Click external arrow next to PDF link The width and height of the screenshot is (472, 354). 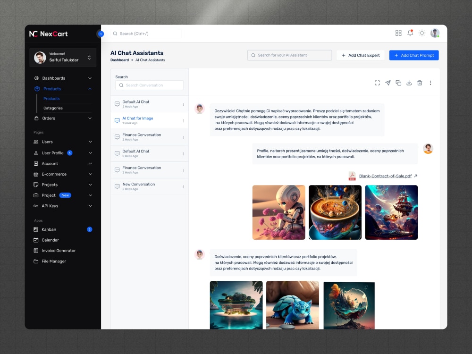pyautogui.click(x=415, y=176)
